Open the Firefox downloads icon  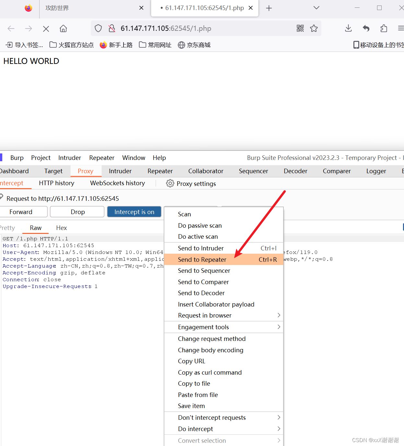[348, 28]
